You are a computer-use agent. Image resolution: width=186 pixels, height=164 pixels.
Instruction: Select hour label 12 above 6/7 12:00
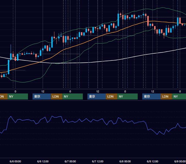click(x=98, y=92)
